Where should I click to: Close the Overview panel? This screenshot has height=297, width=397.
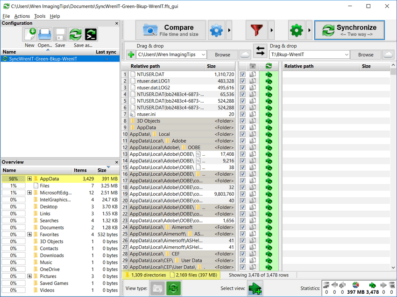[117, 162]
